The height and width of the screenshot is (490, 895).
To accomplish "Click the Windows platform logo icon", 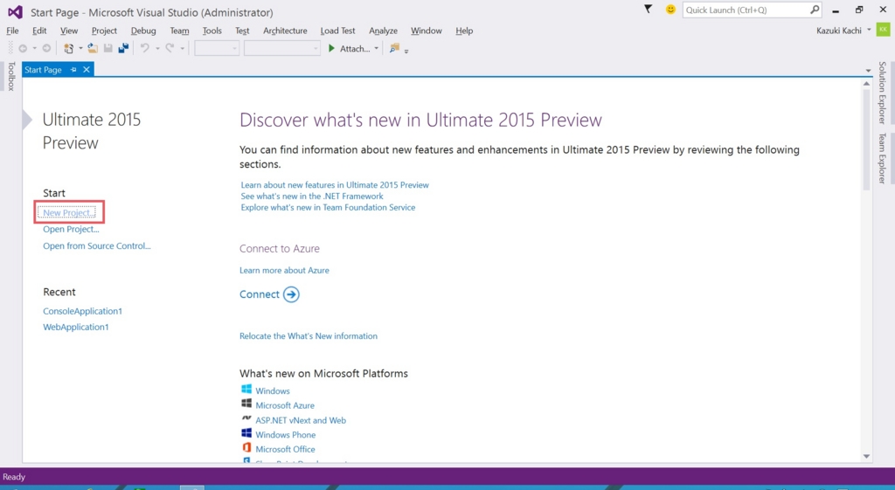I will (x=246, y=389).
